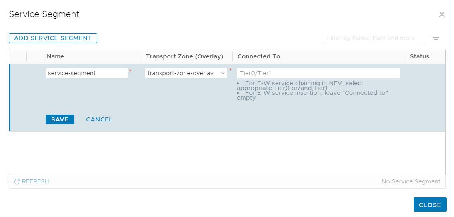Image resolution: width=454 pixels, height=217 pixels.
Task: Click the No Service Segment footer text
Action: click(x=411, y=181)
